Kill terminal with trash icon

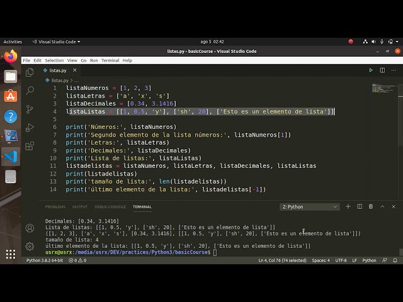point(371,206)
